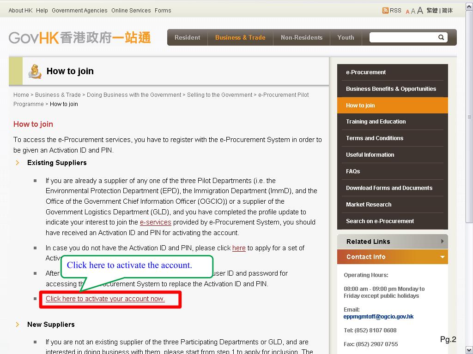Viewport: 473px width, 354px height.
Task: Open Useful Information sidebar item
Action: pyautogui.click(x=393, y=155)
